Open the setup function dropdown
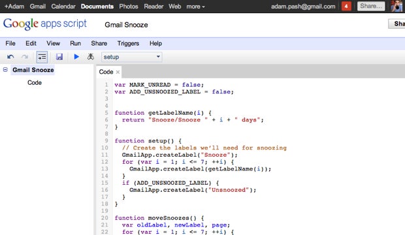The image size is (405, 235). [x=132, y=57]
